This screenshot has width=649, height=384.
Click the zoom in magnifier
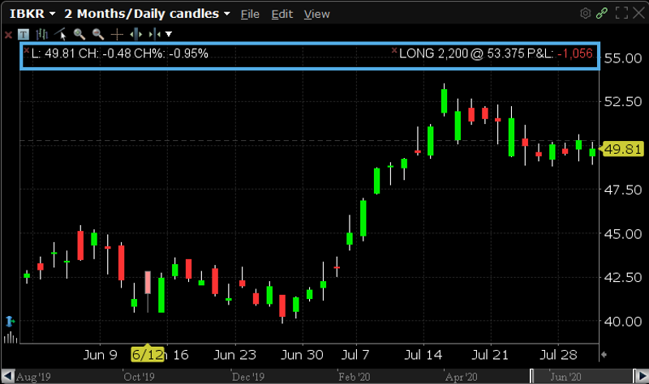(x=79, y=34)
